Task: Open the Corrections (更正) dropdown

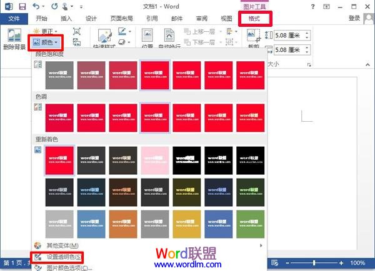Action: (x=46, y=31)
